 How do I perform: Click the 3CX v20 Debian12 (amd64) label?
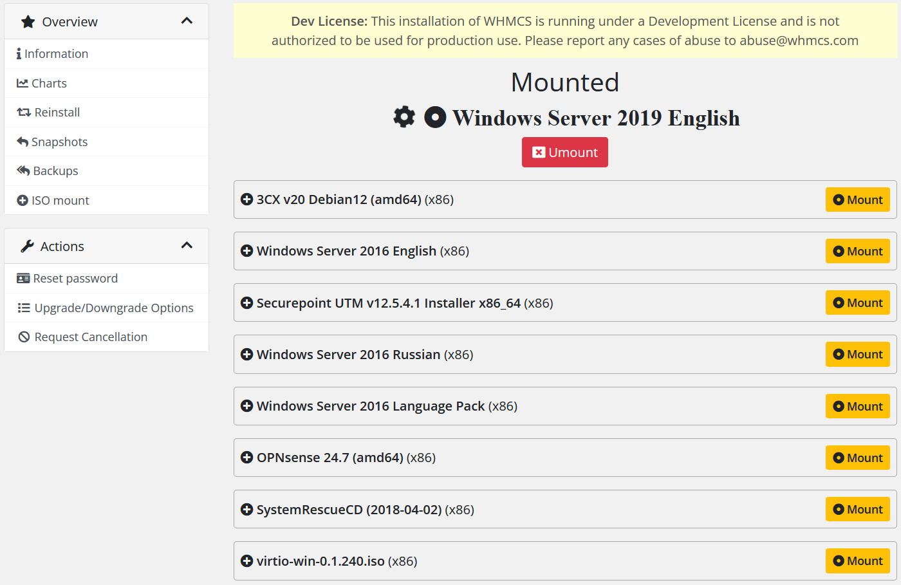(x=339, y=200)
